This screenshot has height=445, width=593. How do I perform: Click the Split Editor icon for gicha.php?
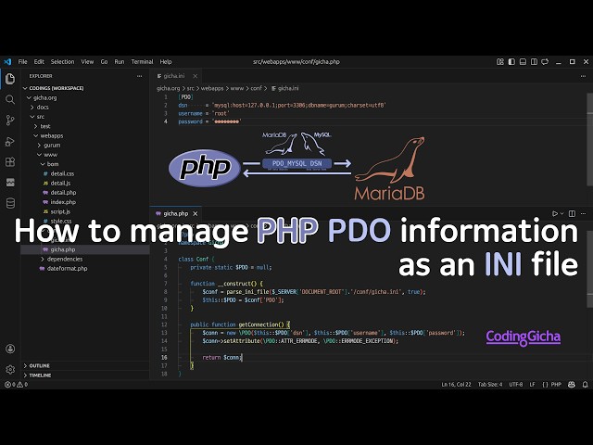coord(572,214)
